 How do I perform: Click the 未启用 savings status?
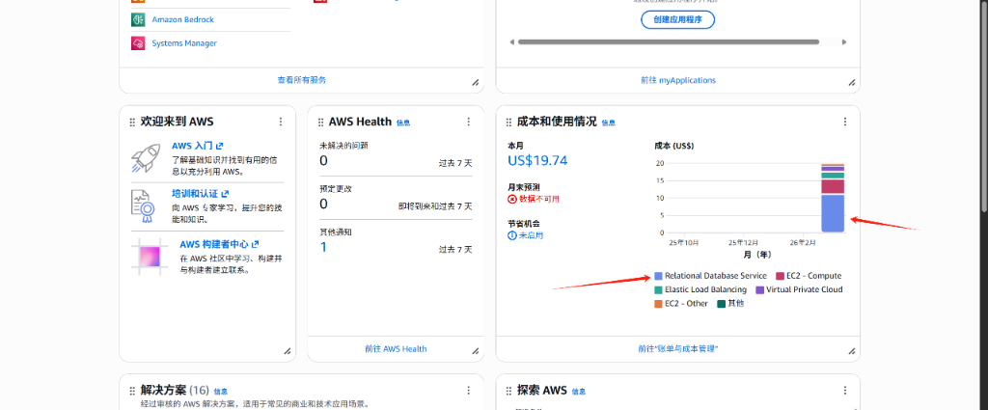tap(526, 235)
